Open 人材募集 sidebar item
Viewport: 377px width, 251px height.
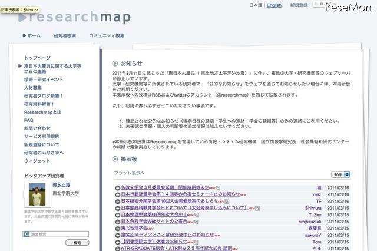[x=33, y=88]
